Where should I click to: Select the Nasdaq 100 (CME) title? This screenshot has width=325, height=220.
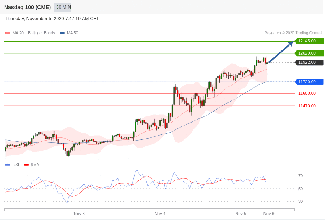pyautogui.click(x=28, y=7)
